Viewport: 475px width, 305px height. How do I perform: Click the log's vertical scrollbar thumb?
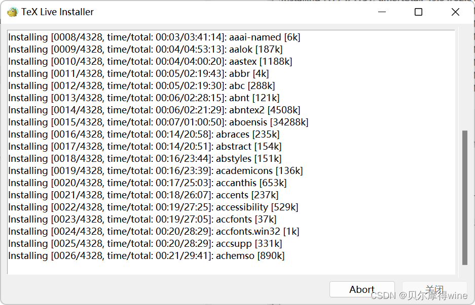click(464, 197)
